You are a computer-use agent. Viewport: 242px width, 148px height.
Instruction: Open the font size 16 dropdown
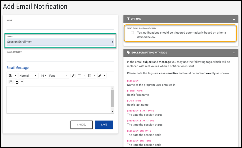point(43,76)
